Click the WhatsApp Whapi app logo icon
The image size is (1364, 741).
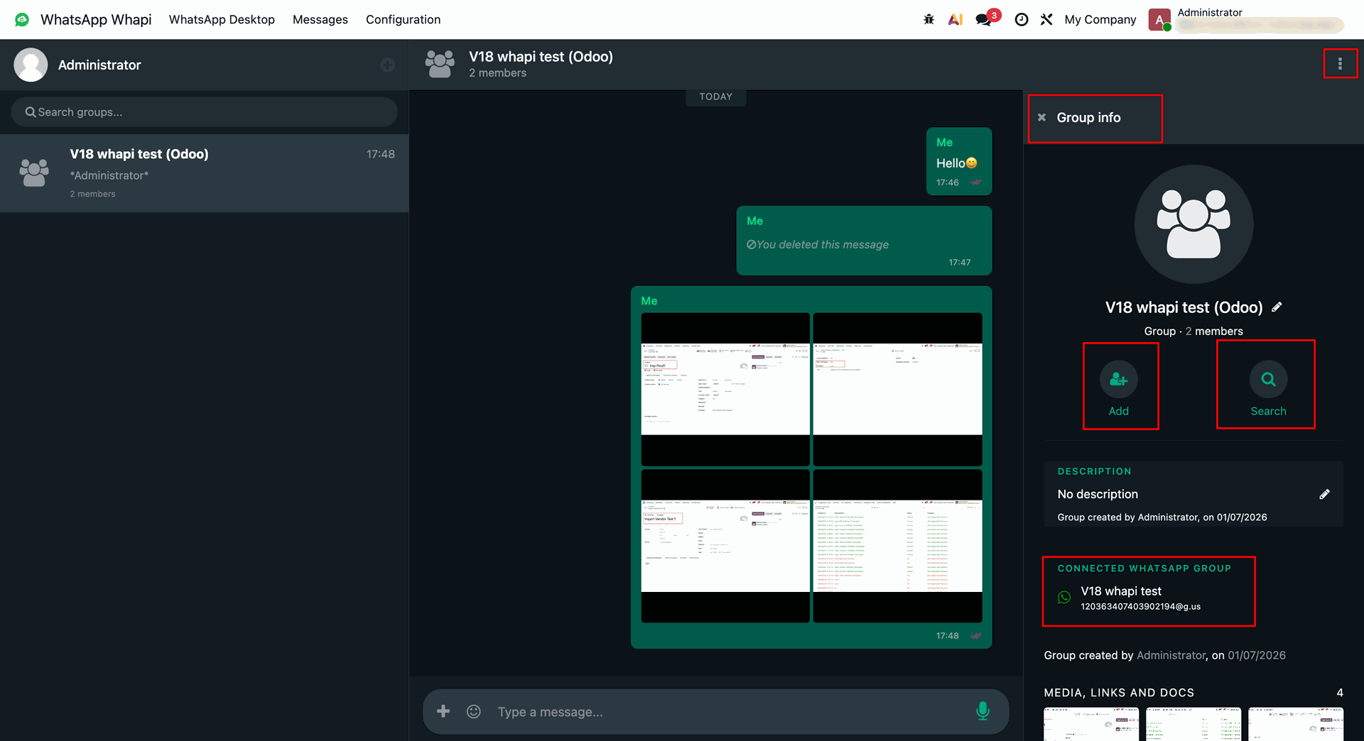pos(22,19)
